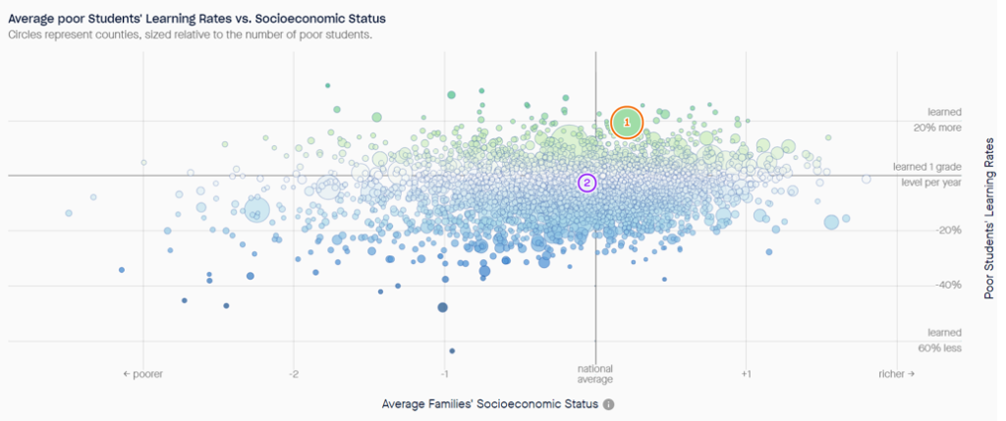Click the 'Average Families' Socioeconomic Status' axis title
The height and width of the screenshot is (421, 1006).
coord(488,404)
